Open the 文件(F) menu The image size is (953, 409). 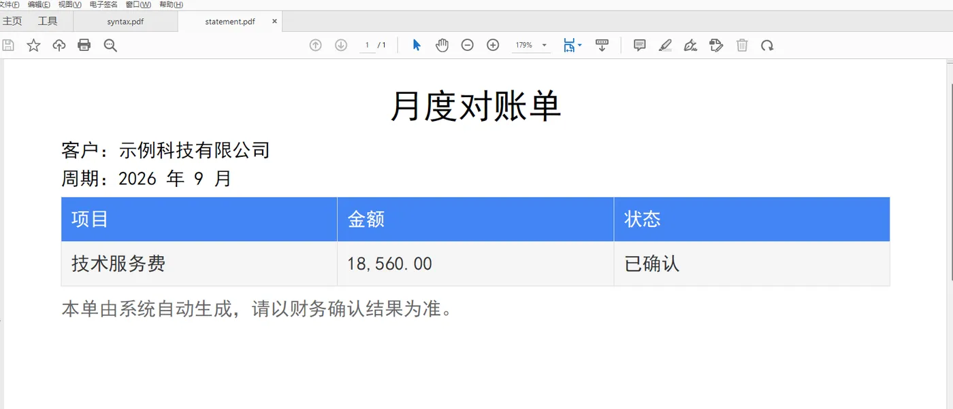pos(10,4)
